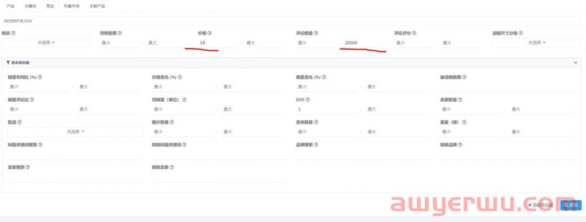Screen dimensions: 586x222
Task: Click help icon next to 销量评论比
Action: [x=32, y=100]
